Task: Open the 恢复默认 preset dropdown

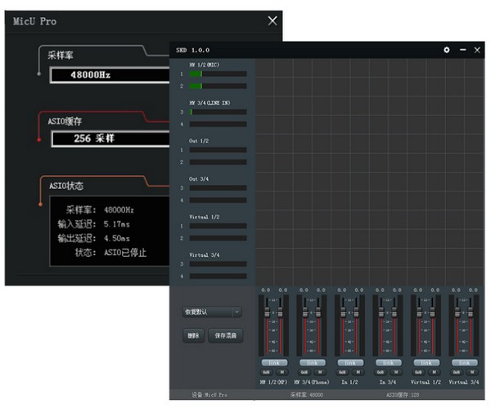Action: pos(212,312)
